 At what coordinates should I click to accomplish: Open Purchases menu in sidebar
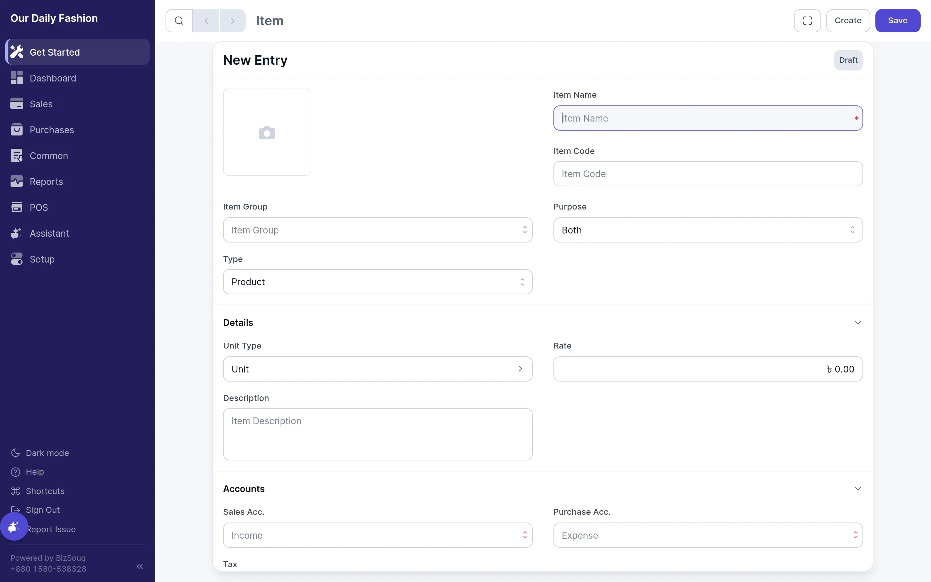click(78, 129)
